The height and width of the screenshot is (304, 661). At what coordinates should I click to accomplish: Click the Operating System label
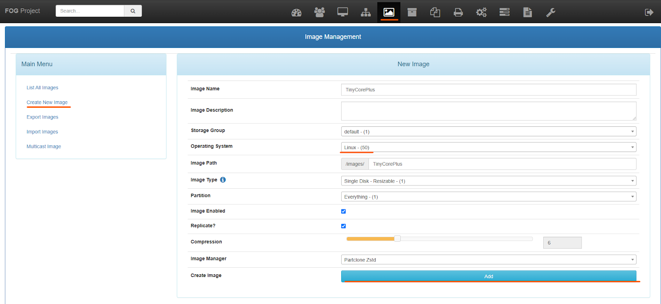pyautogui.click(x=212, y=146)
